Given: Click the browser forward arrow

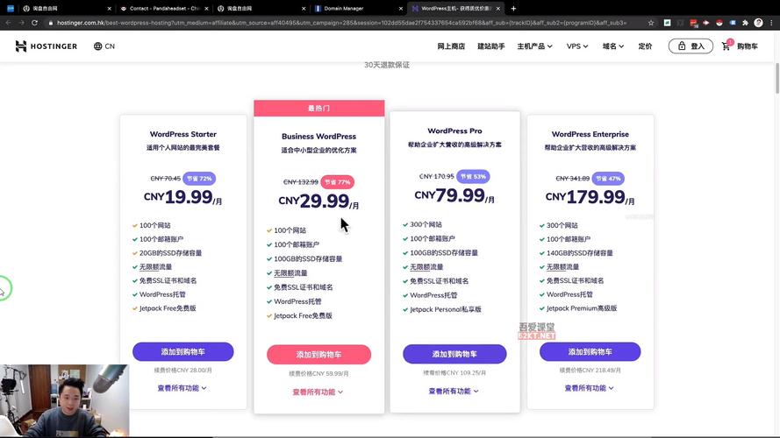Looking at the screenshot, I should 21,23.
